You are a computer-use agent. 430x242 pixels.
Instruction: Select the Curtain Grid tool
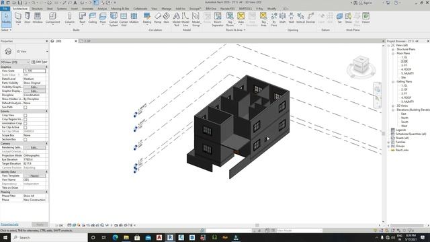click(124, 19)
